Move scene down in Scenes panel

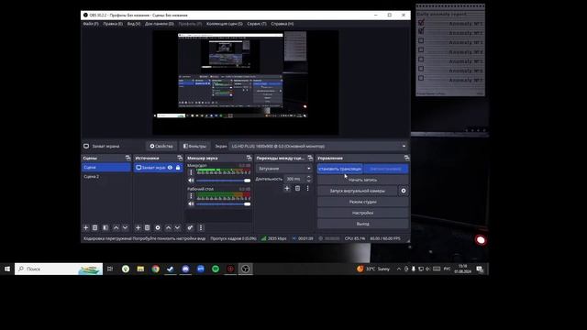[125, 227]
